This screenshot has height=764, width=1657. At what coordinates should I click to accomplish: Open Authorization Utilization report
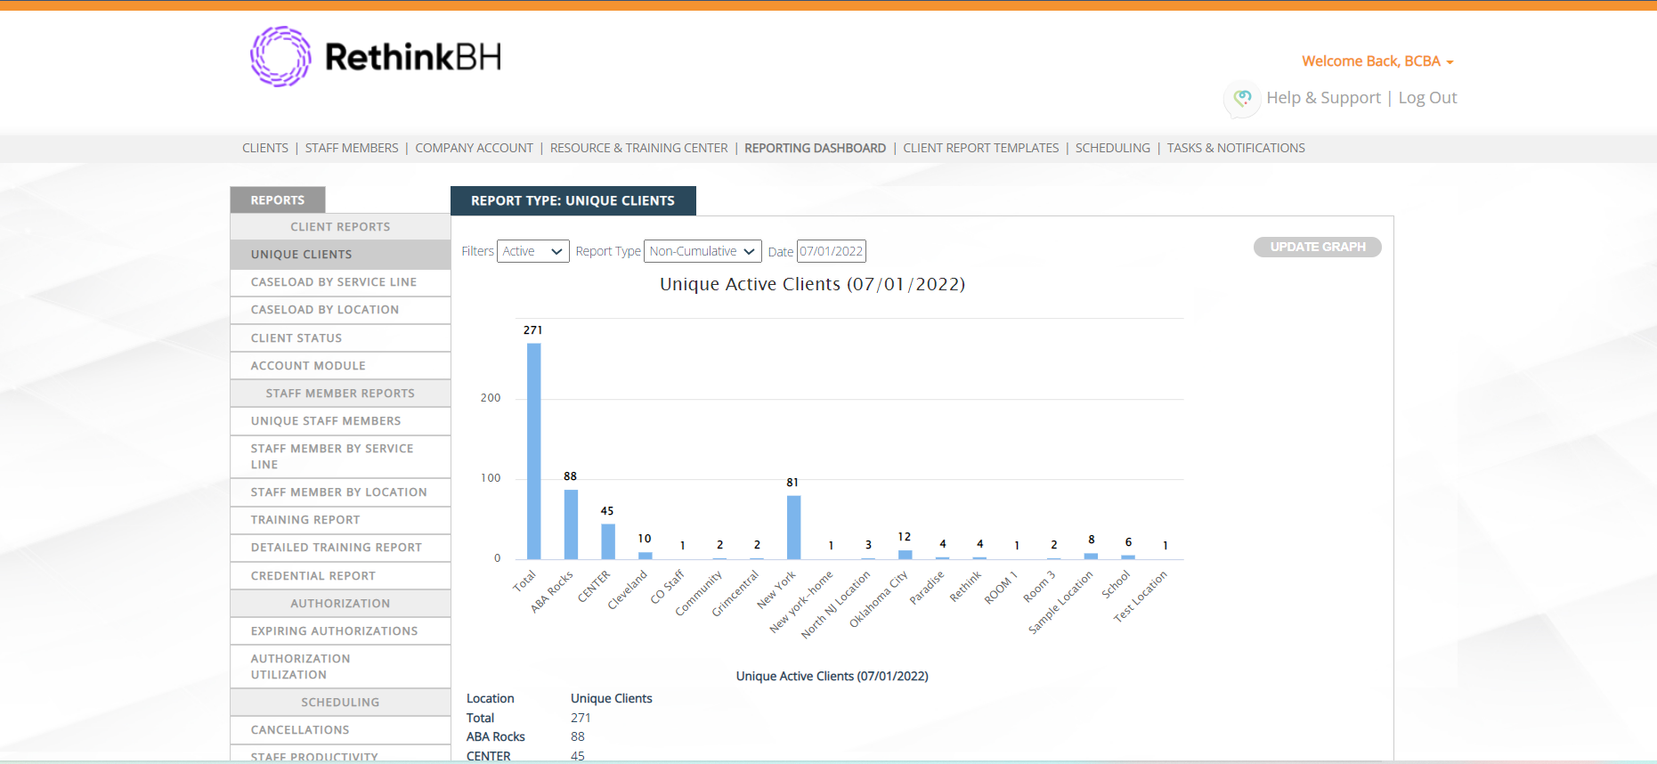(340, 667)
